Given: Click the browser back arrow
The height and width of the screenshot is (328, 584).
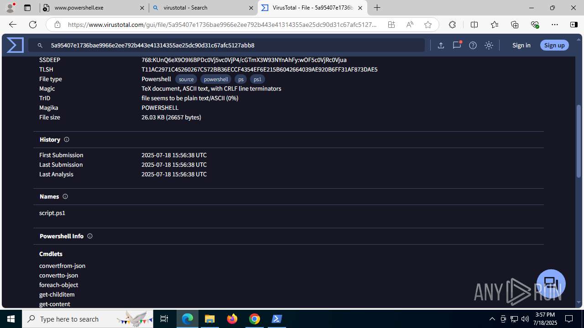Looking at the screenshot, I should 12,25.
